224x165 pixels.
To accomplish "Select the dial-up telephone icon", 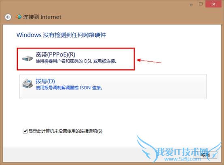I will pyautogui.click(x=27, y=84).
